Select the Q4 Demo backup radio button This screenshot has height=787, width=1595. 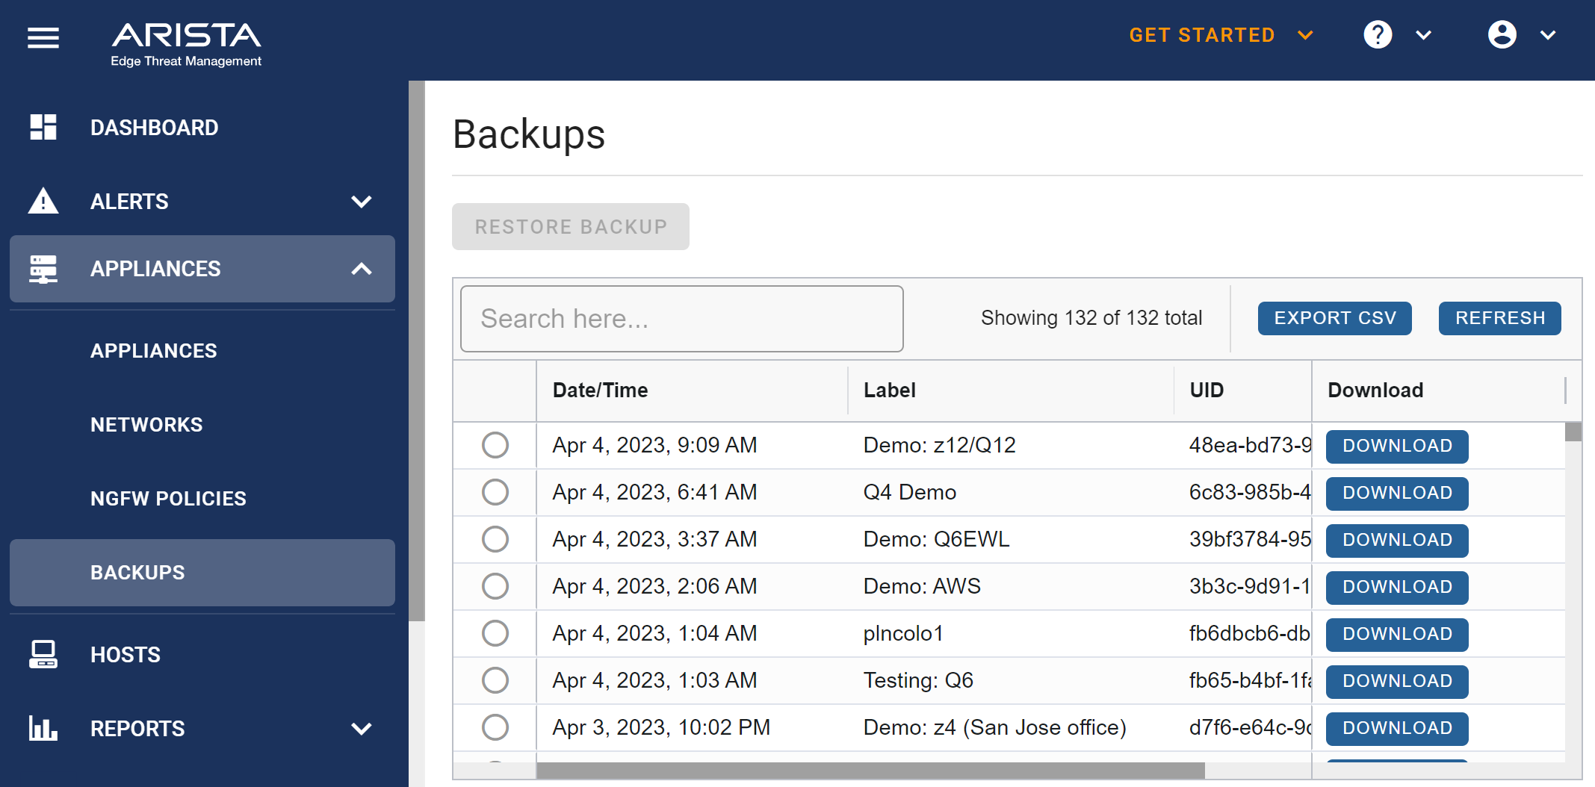coord(495,492)
